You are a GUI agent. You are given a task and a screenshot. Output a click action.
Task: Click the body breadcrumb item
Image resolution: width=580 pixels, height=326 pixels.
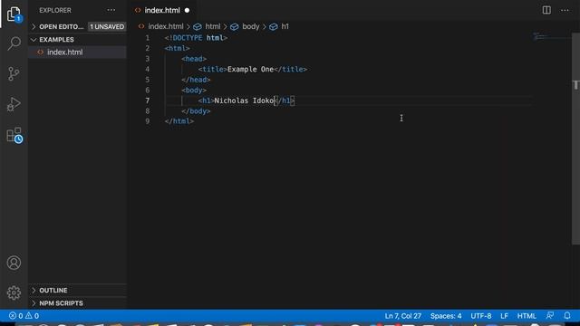(x=251, y=26)
